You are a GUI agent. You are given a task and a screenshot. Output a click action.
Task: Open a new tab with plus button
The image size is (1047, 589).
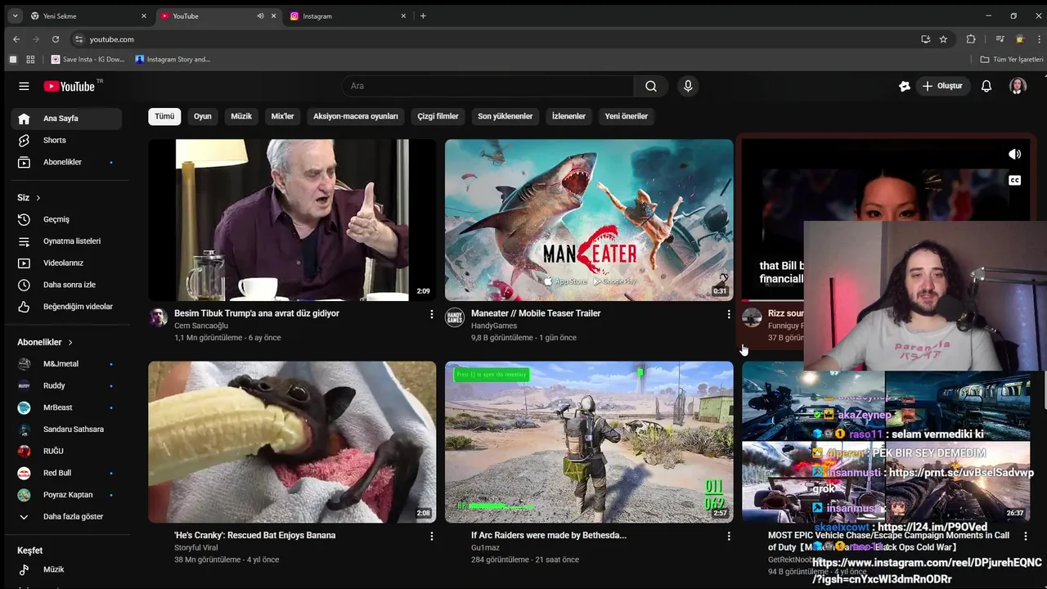[x=423, y=16]
